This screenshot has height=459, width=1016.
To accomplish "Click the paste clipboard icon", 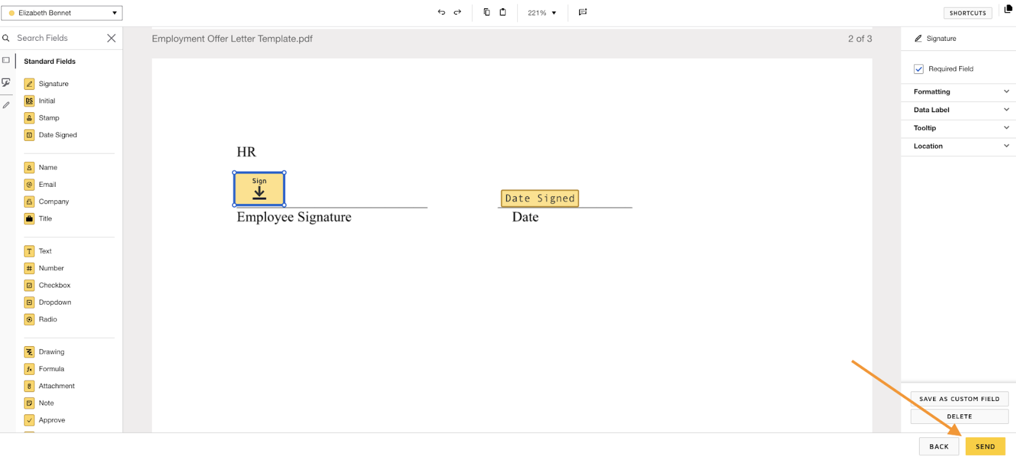I will (503, 12).
